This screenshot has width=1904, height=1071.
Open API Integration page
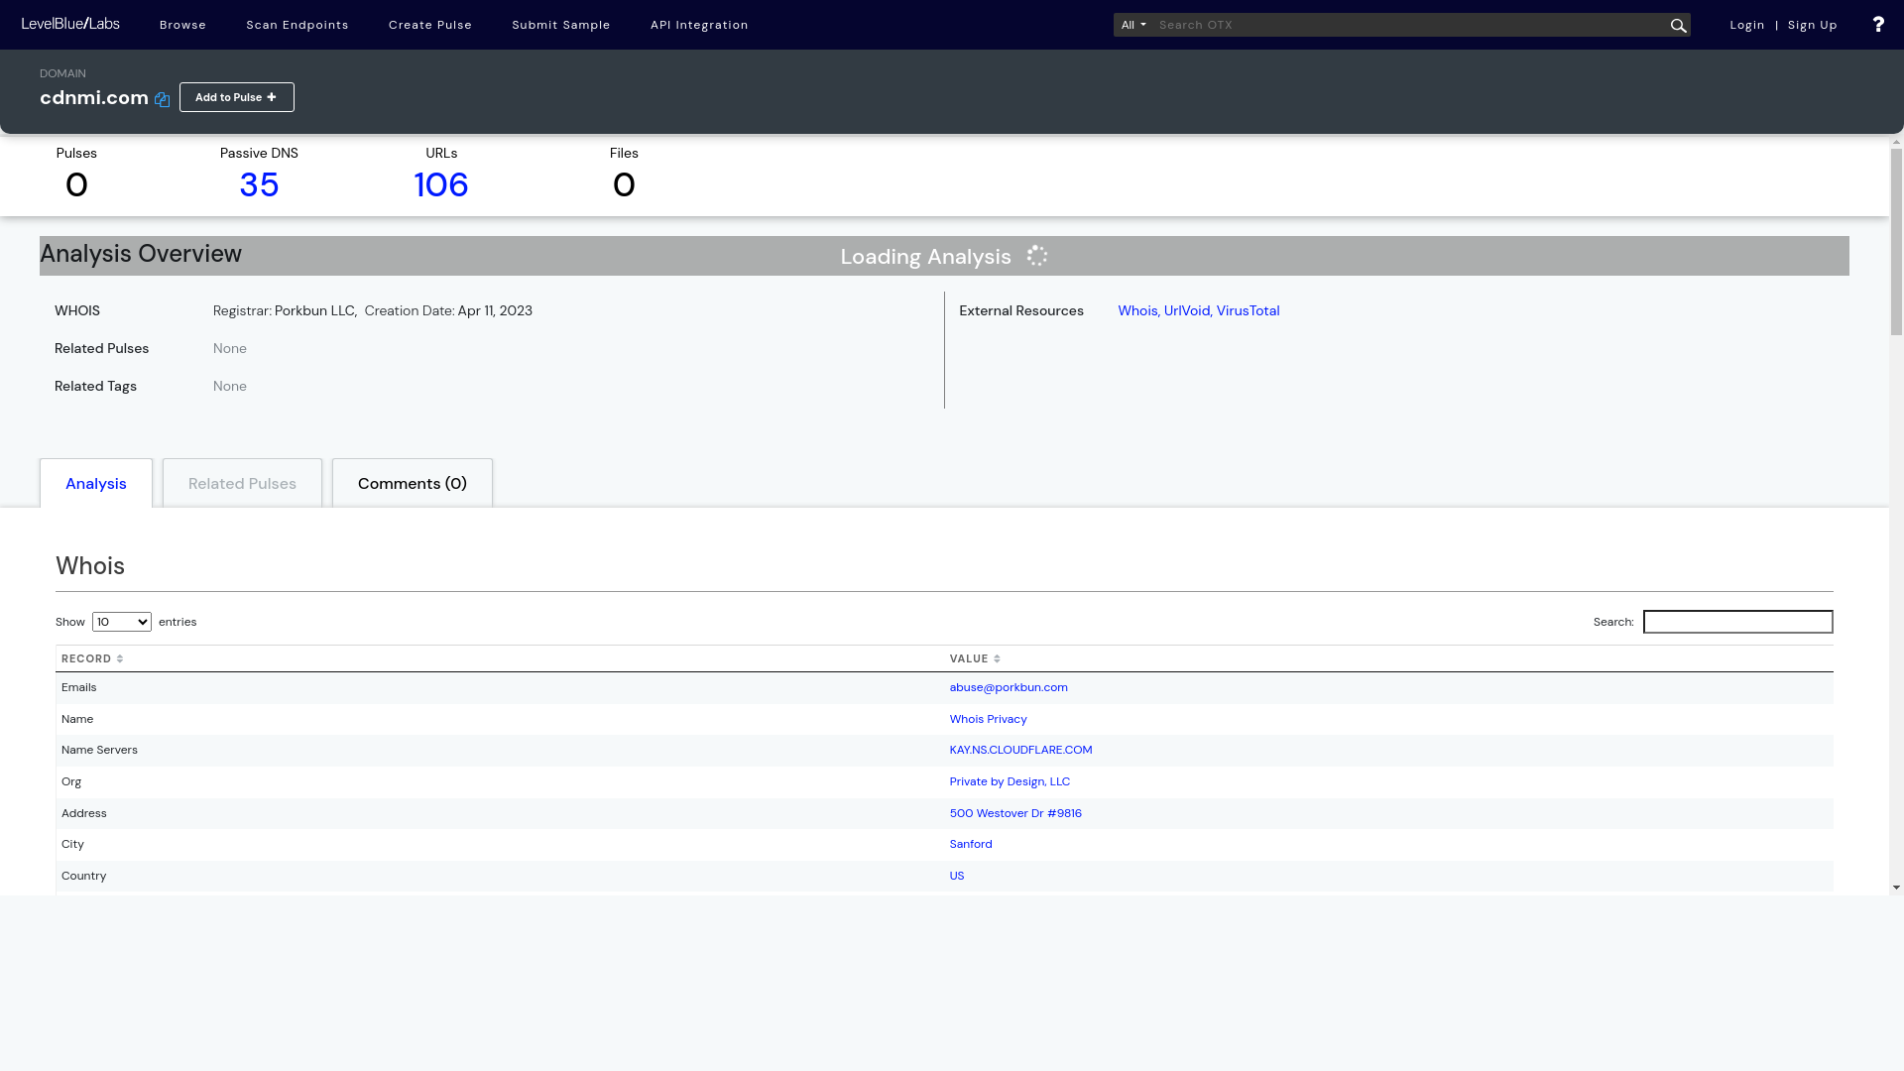point(699,25)
